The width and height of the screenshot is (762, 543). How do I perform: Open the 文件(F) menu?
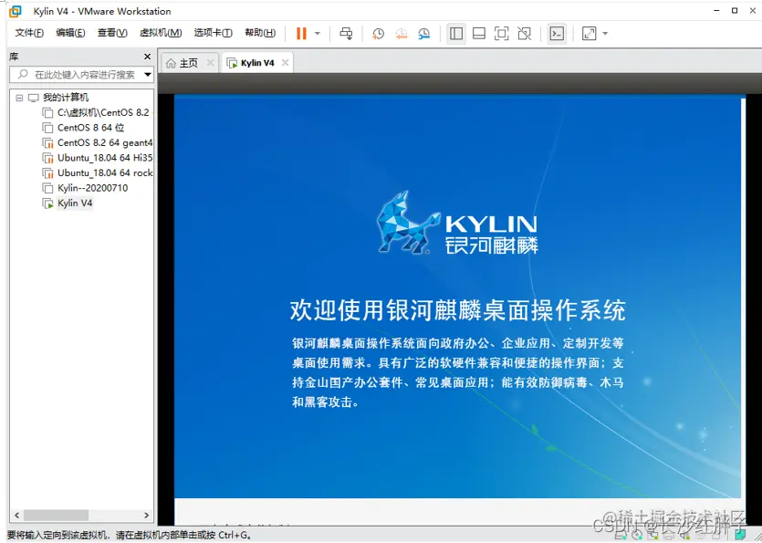click(29, 33)
